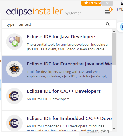The width and height of the screenshot is (123, 136).
Task: Click the 'by Oomph' label
Action: [73, 13]
